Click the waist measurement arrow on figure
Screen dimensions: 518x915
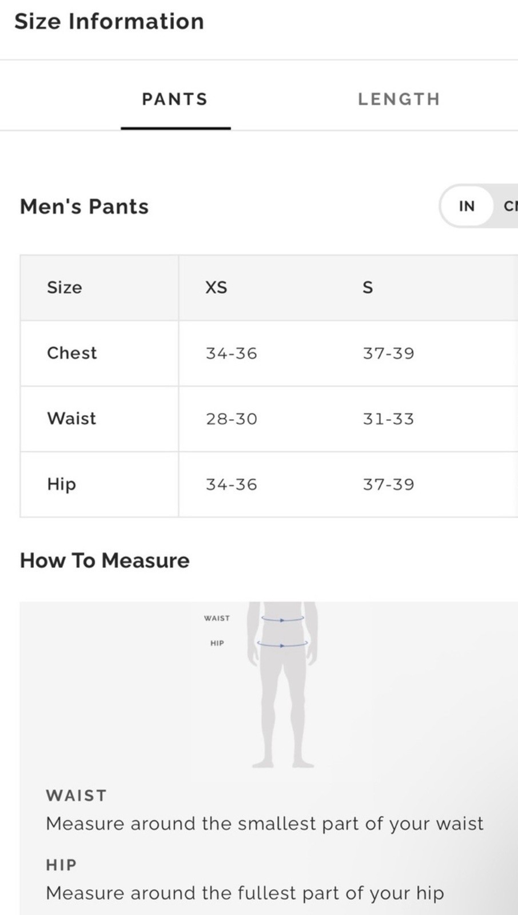coord(282,619)
